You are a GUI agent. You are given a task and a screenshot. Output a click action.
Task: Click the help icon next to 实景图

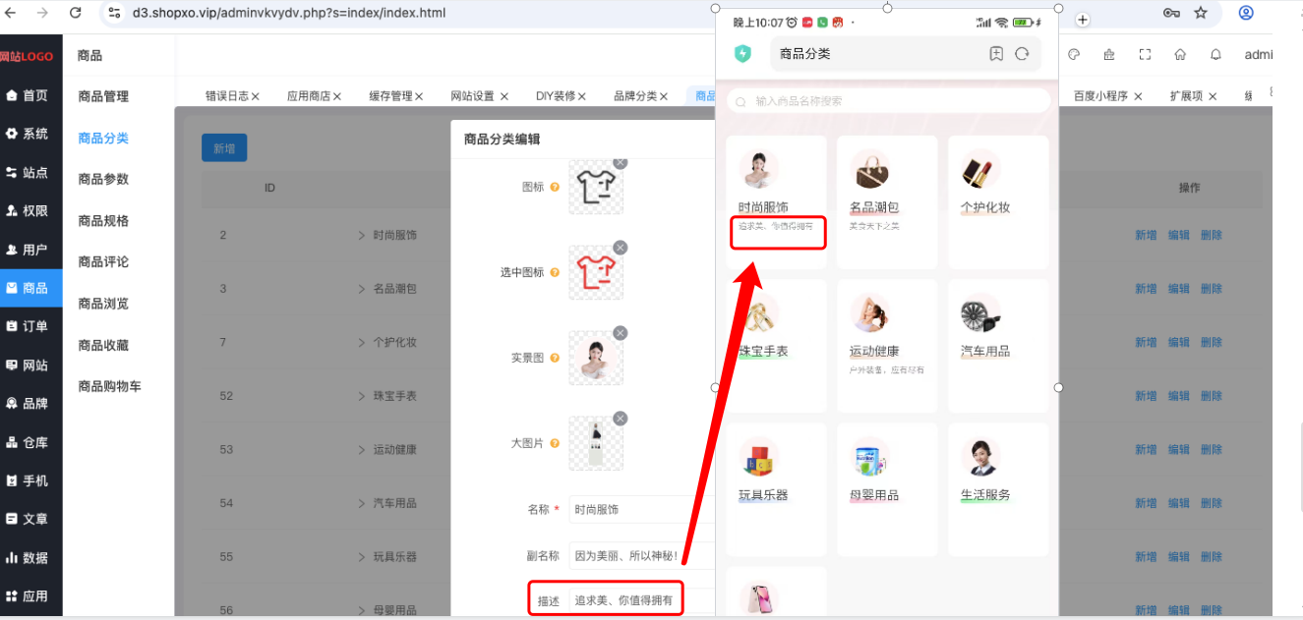pyautogui.click(x=555, y=358)
